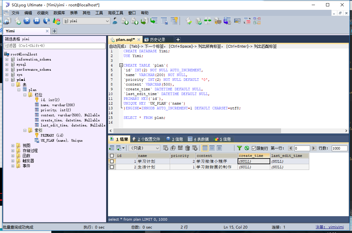Expand the 存储过程 stored procedures folder

point(13,151)
